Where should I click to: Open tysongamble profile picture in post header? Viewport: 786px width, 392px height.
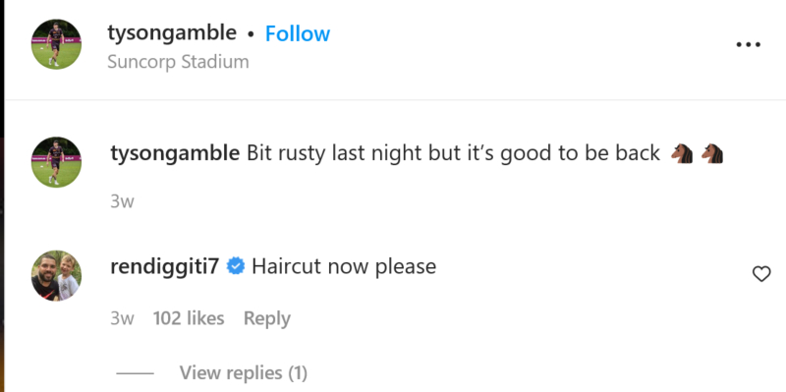pyautogui.click(x=56, y=44)
